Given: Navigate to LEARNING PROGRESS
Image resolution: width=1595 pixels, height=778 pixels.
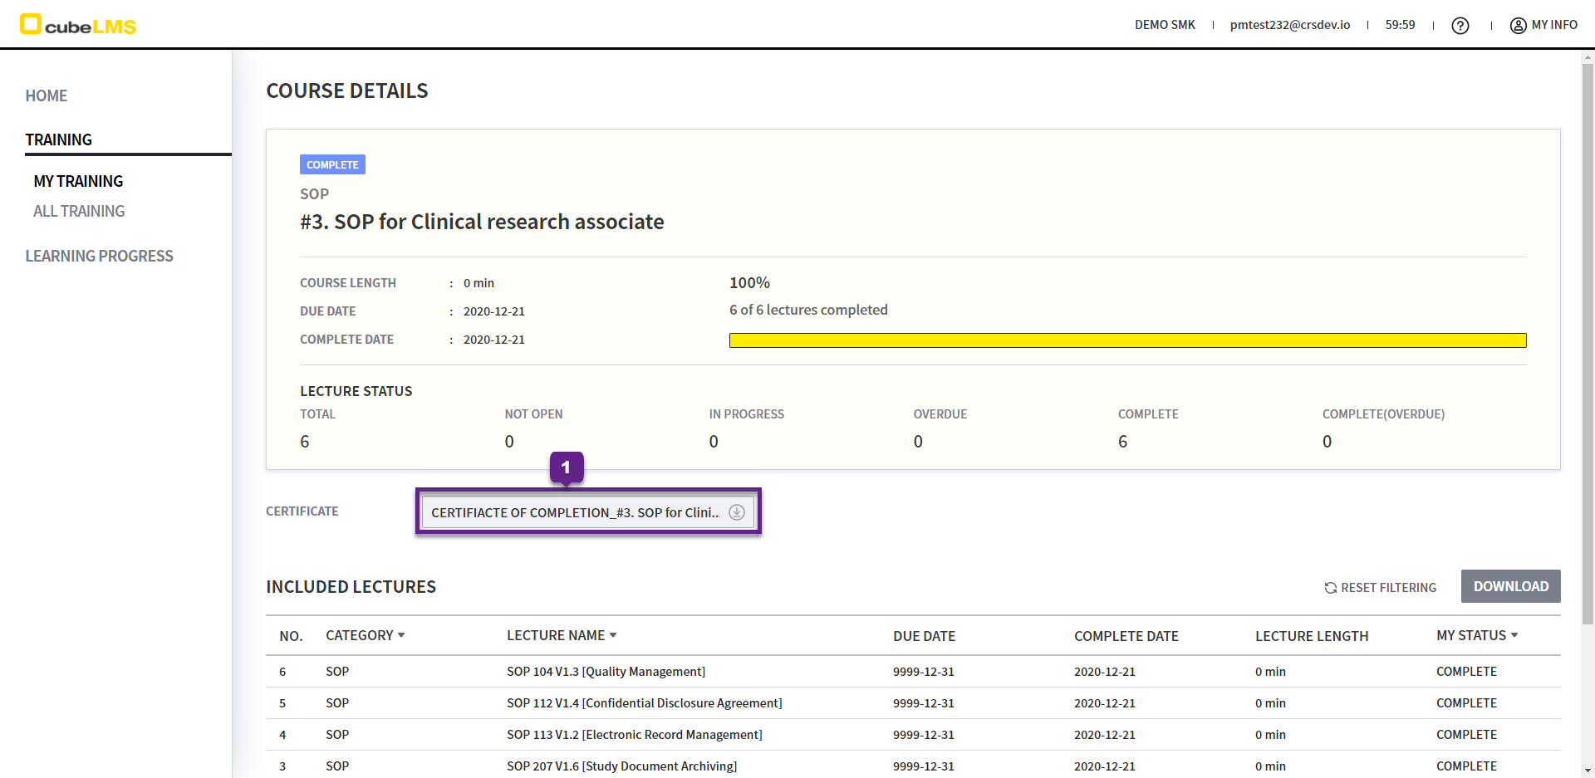Looking at the screenshot, I should [x=99, y=256].
